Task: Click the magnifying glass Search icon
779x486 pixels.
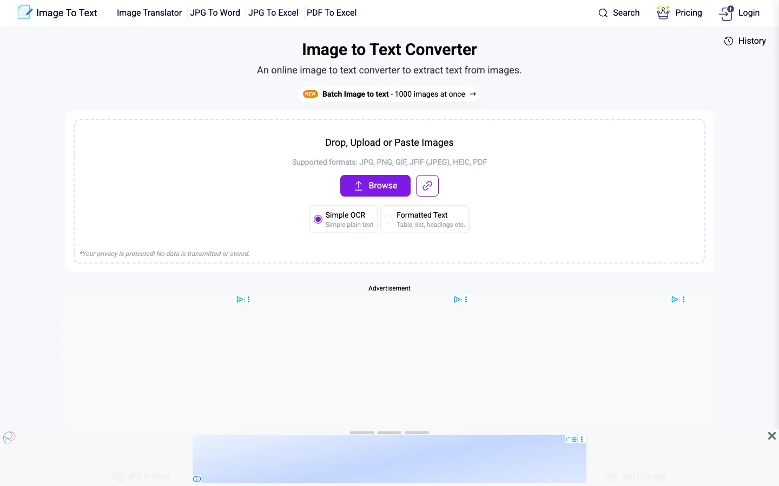Action: coord(603,13)
